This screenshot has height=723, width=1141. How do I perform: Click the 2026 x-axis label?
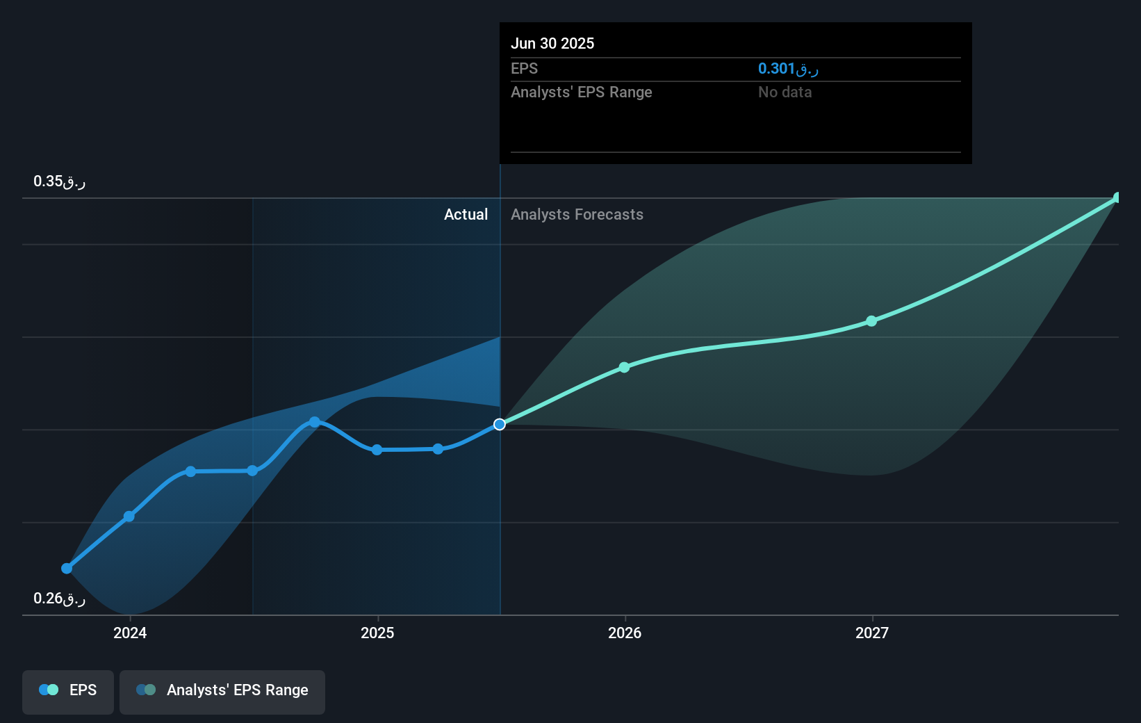pyautogui.click(x=625, y=633)
